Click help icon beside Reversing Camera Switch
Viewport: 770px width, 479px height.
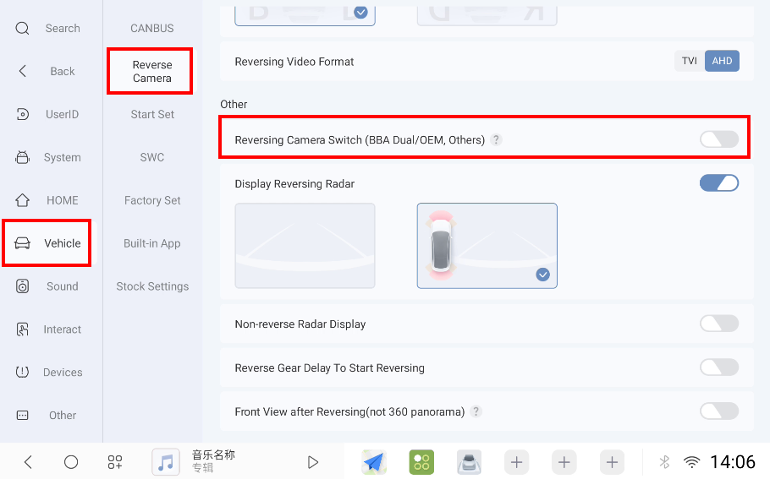pos(497,139)
